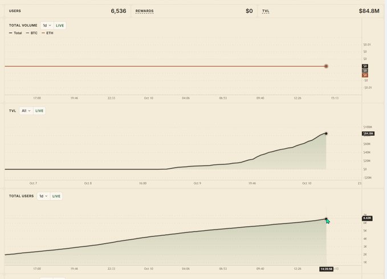The height and width of the screenshot is (279, 387).
Task: Click 16:00 on the TVL date axis
Action: coord(142,184)
